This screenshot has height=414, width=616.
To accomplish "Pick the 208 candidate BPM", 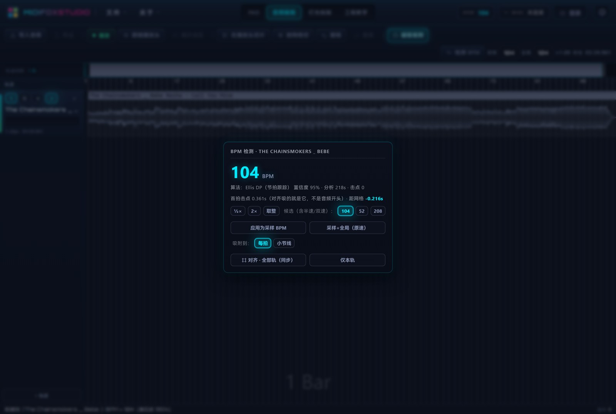I will [378, 211].
